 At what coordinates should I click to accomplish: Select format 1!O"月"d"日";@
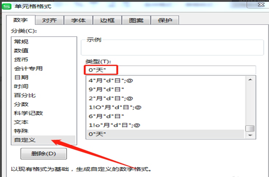click(165, 107)
